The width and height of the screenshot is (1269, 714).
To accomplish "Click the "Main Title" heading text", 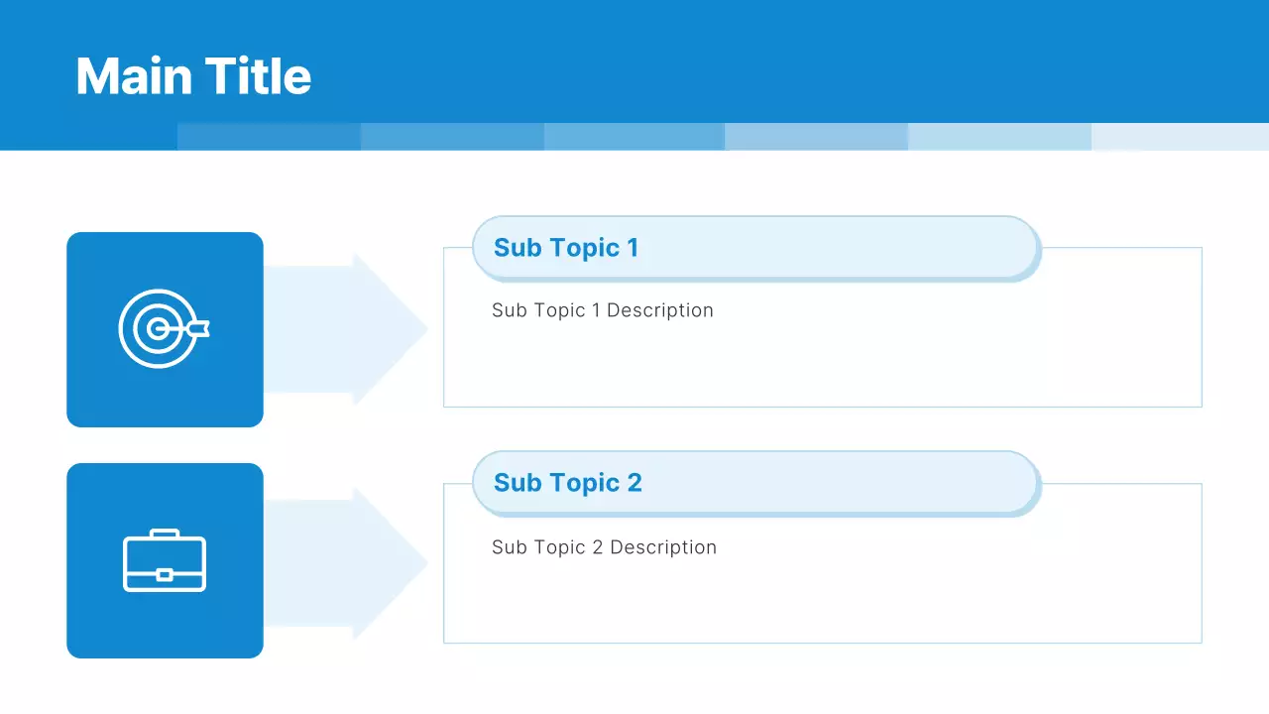I will click(x=193, y=76).
